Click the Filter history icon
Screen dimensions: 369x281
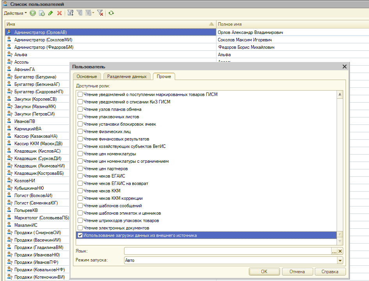point(89,13)
